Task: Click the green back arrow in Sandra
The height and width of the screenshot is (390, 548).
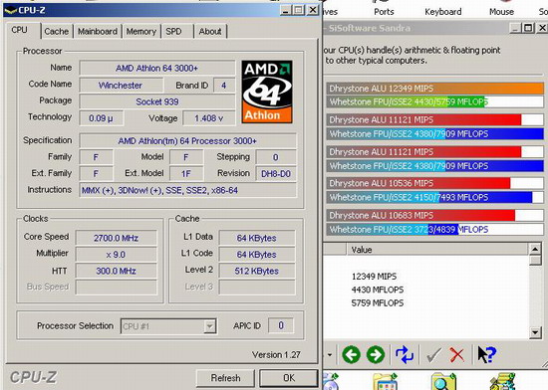Action: pos(351,355)
